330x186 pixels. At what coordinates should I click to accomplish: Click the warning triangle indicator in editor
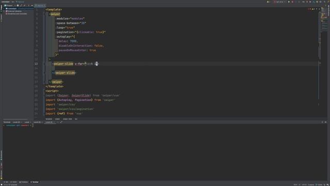[313, 9]
